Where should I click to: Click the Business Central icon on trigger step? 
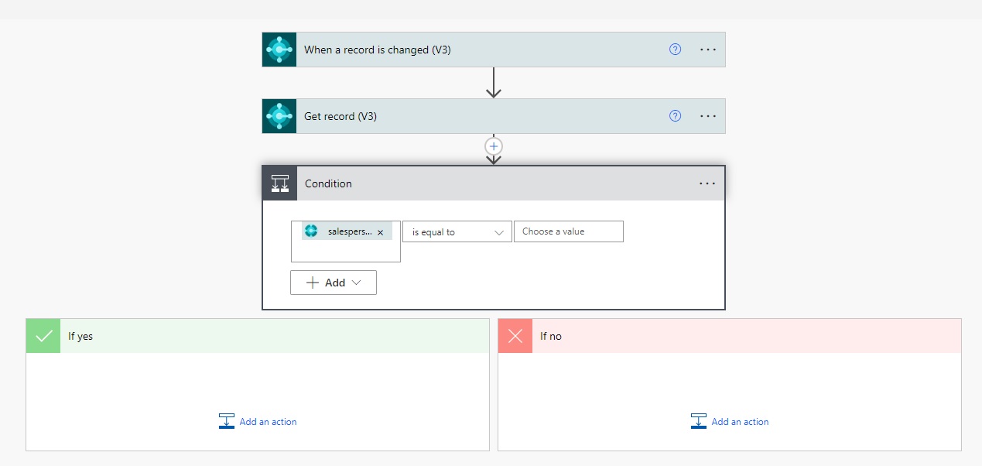pyautogui.click(x=279, y=50)
